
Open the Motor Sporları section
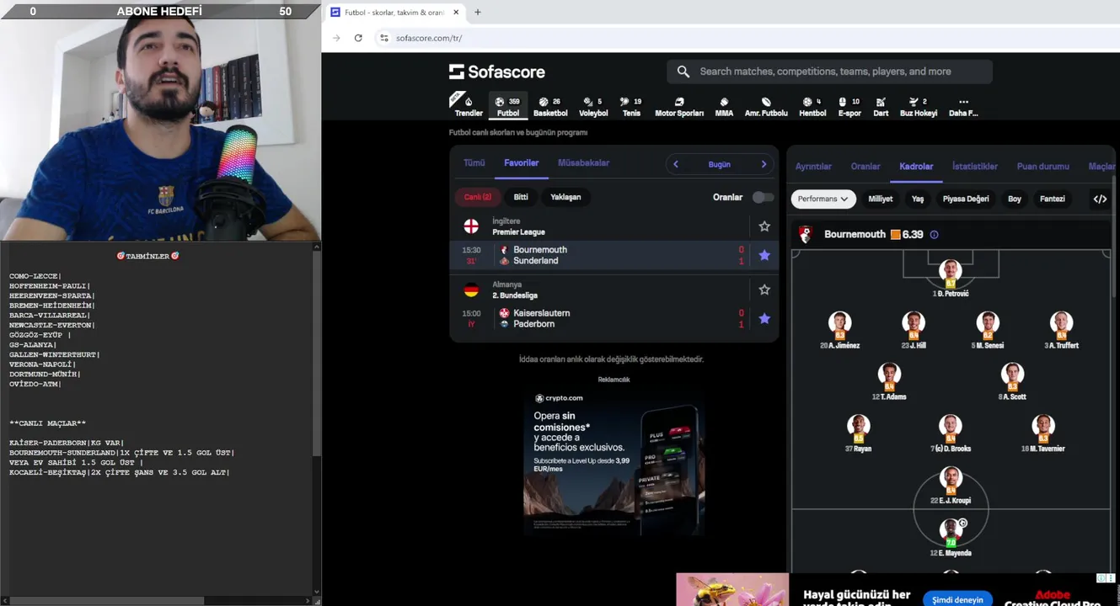pos(679,106)
